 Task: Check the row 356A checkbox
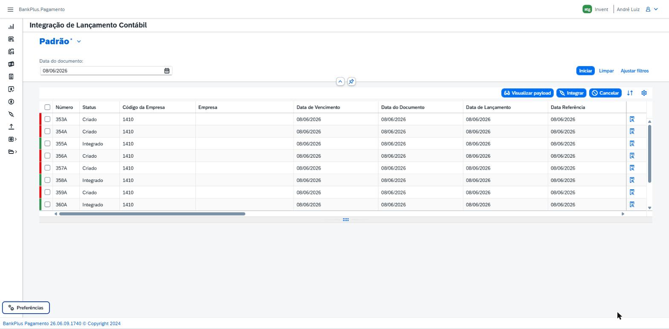(47, 156)
